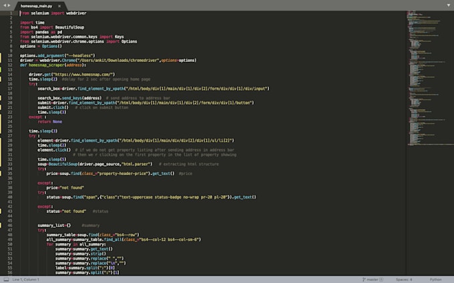Click the 'import time' line
Image resolution: width=454 pixels, height=283 pixels.
point(32,23)
